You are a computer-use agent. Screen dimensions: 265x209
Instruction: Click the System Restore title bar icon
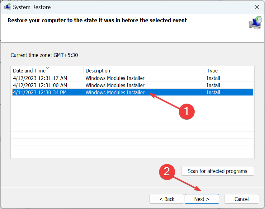[8, 7]
